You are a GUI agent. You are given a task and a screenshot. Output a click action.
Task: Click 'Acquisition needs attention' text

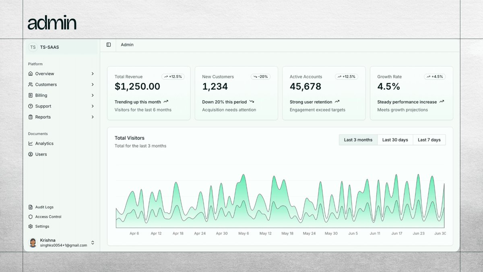tap(229, 110)
